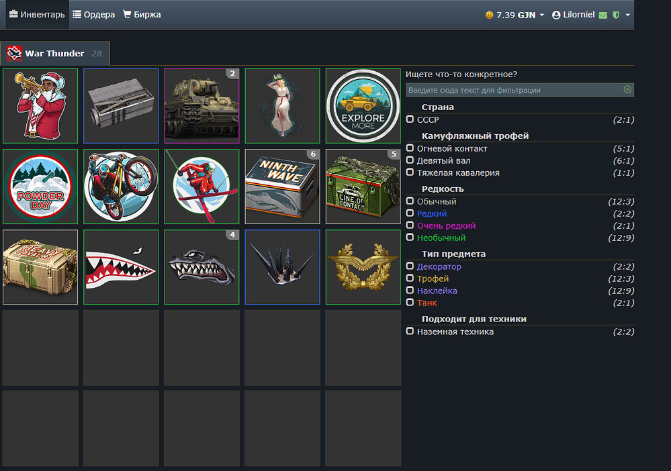Click the gold GJN coin icon

tap(489, 15)
